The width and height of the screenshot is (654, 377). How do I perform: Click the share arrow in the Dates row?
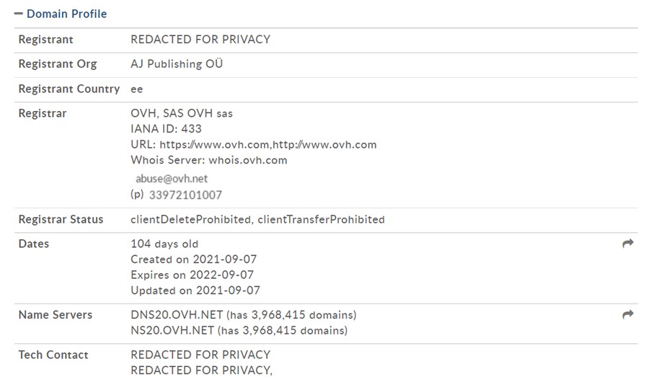point(627,244)
